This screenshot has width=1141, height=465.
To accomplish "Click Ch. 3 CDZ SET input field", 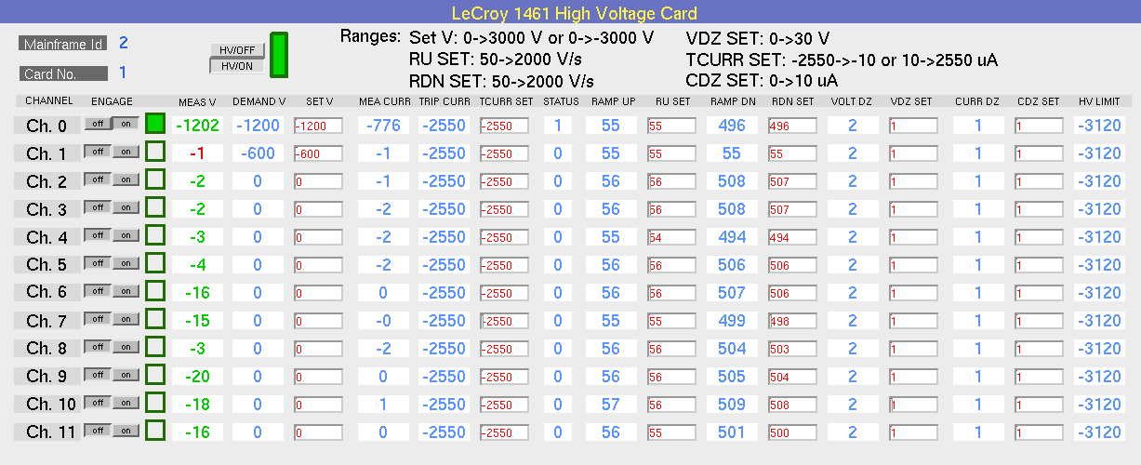I will pyautogui.click(x=1039, y=209).
